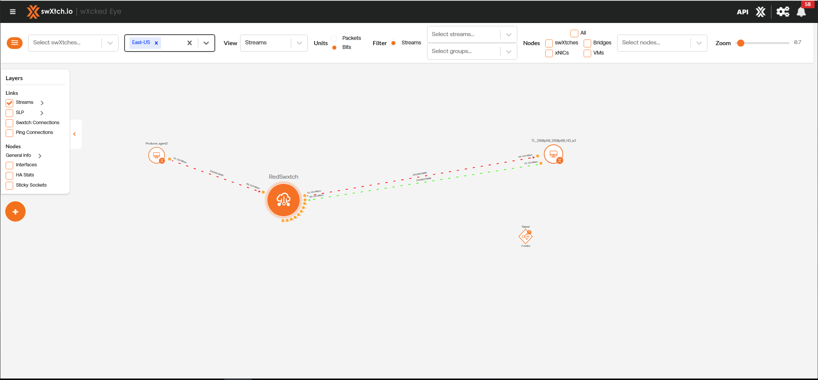Viewport: 818px width, 380px height.
Task: Open the hamburger navigation menu
Action: click(13, 12)
